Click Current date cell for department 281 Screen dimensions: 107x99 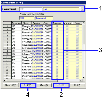pos(47,73)
